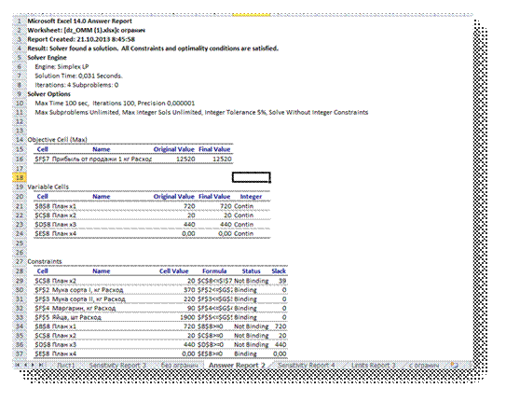Screen dimensions: 506x402
Task: Switch to the Limits Report 3 sheet tab
Action: (373, 366)
